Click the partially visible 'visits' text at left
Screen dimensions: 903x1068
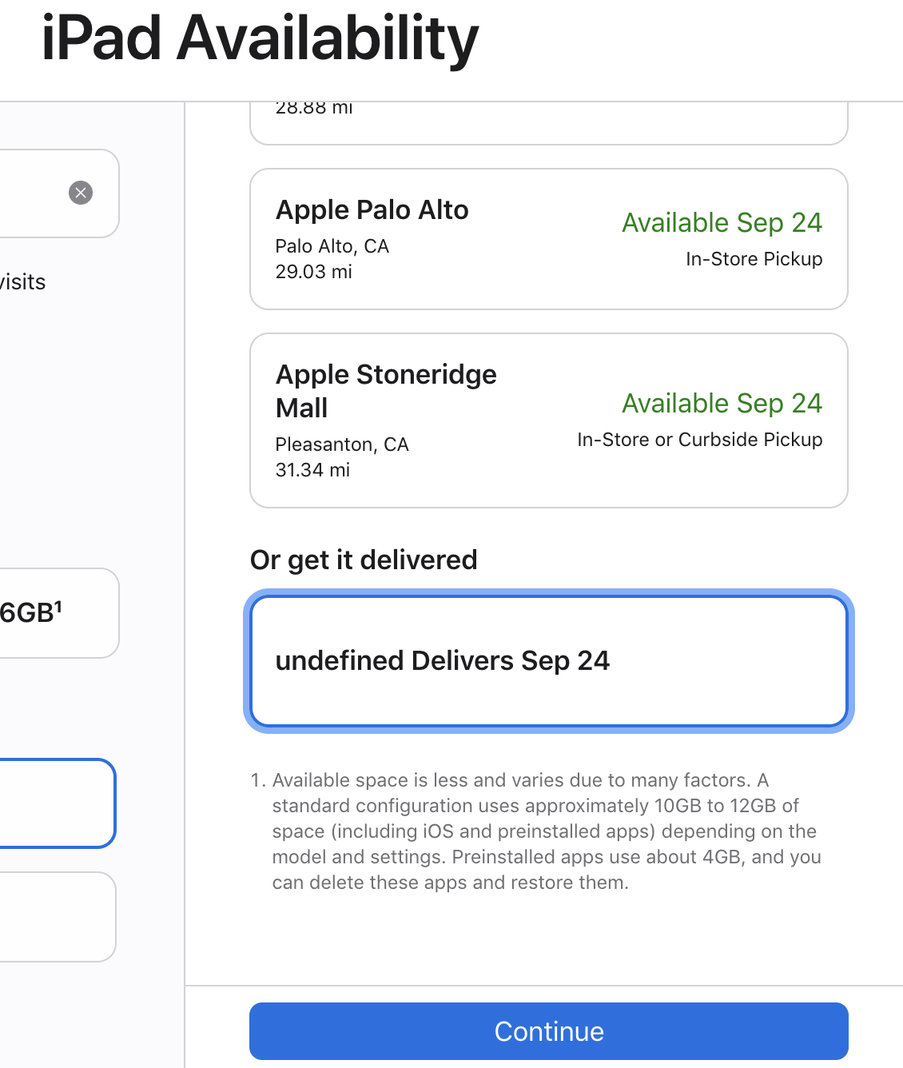pos(22,282)
